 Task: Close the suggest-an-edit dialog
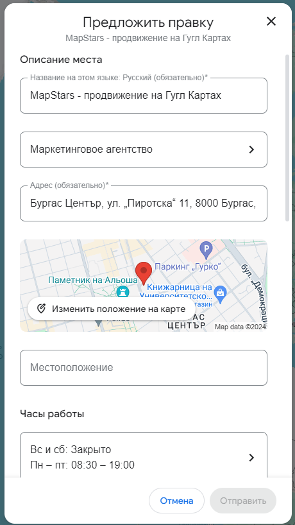tap(271, 22)
